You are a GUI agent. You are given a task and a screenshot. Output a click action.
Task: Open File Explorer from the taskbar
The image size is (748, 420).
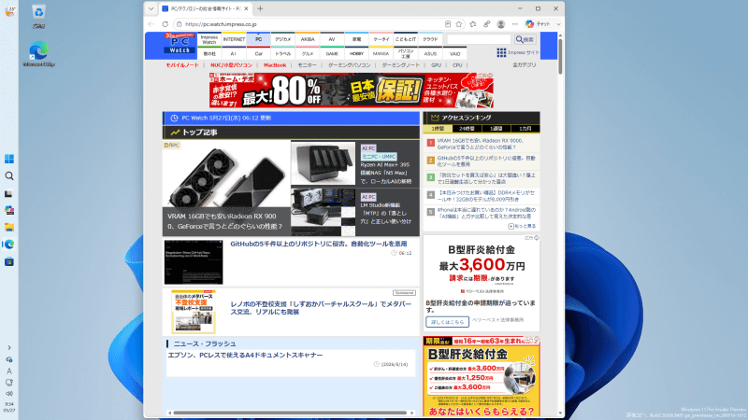pyautogui.click(x=9, y=227)
